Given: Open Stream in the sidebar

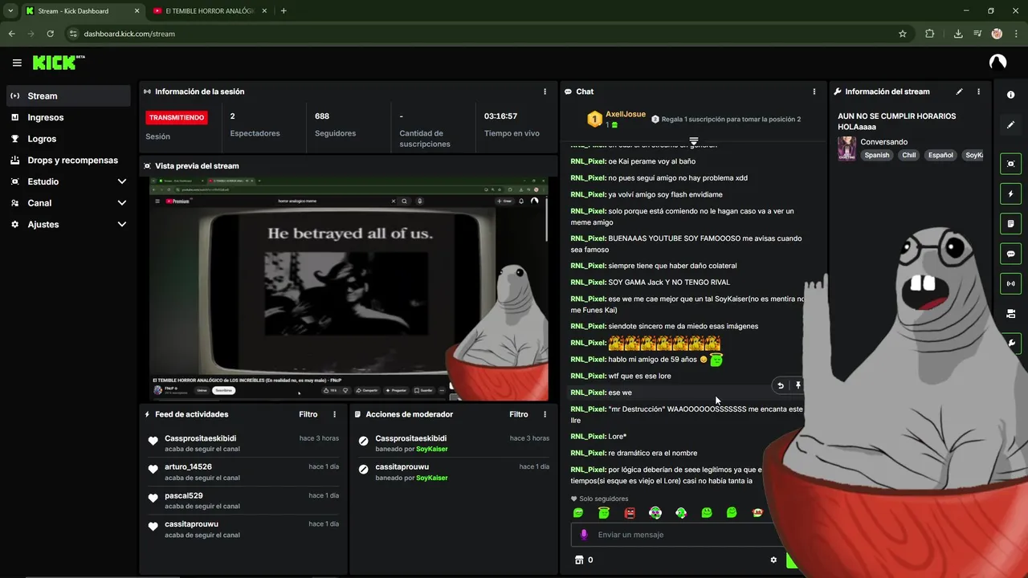Looking at the screenshot, I should (68, 96).
